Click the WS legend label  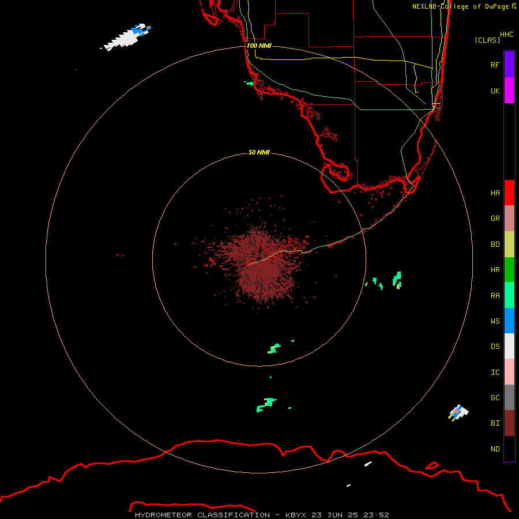pos(495,321)
